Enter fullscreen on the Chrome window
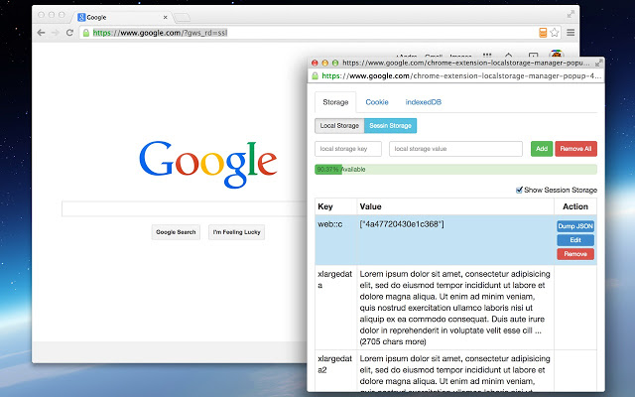This screenshot has width=635, height=397. pyautogui.click(x=571, y=14)
